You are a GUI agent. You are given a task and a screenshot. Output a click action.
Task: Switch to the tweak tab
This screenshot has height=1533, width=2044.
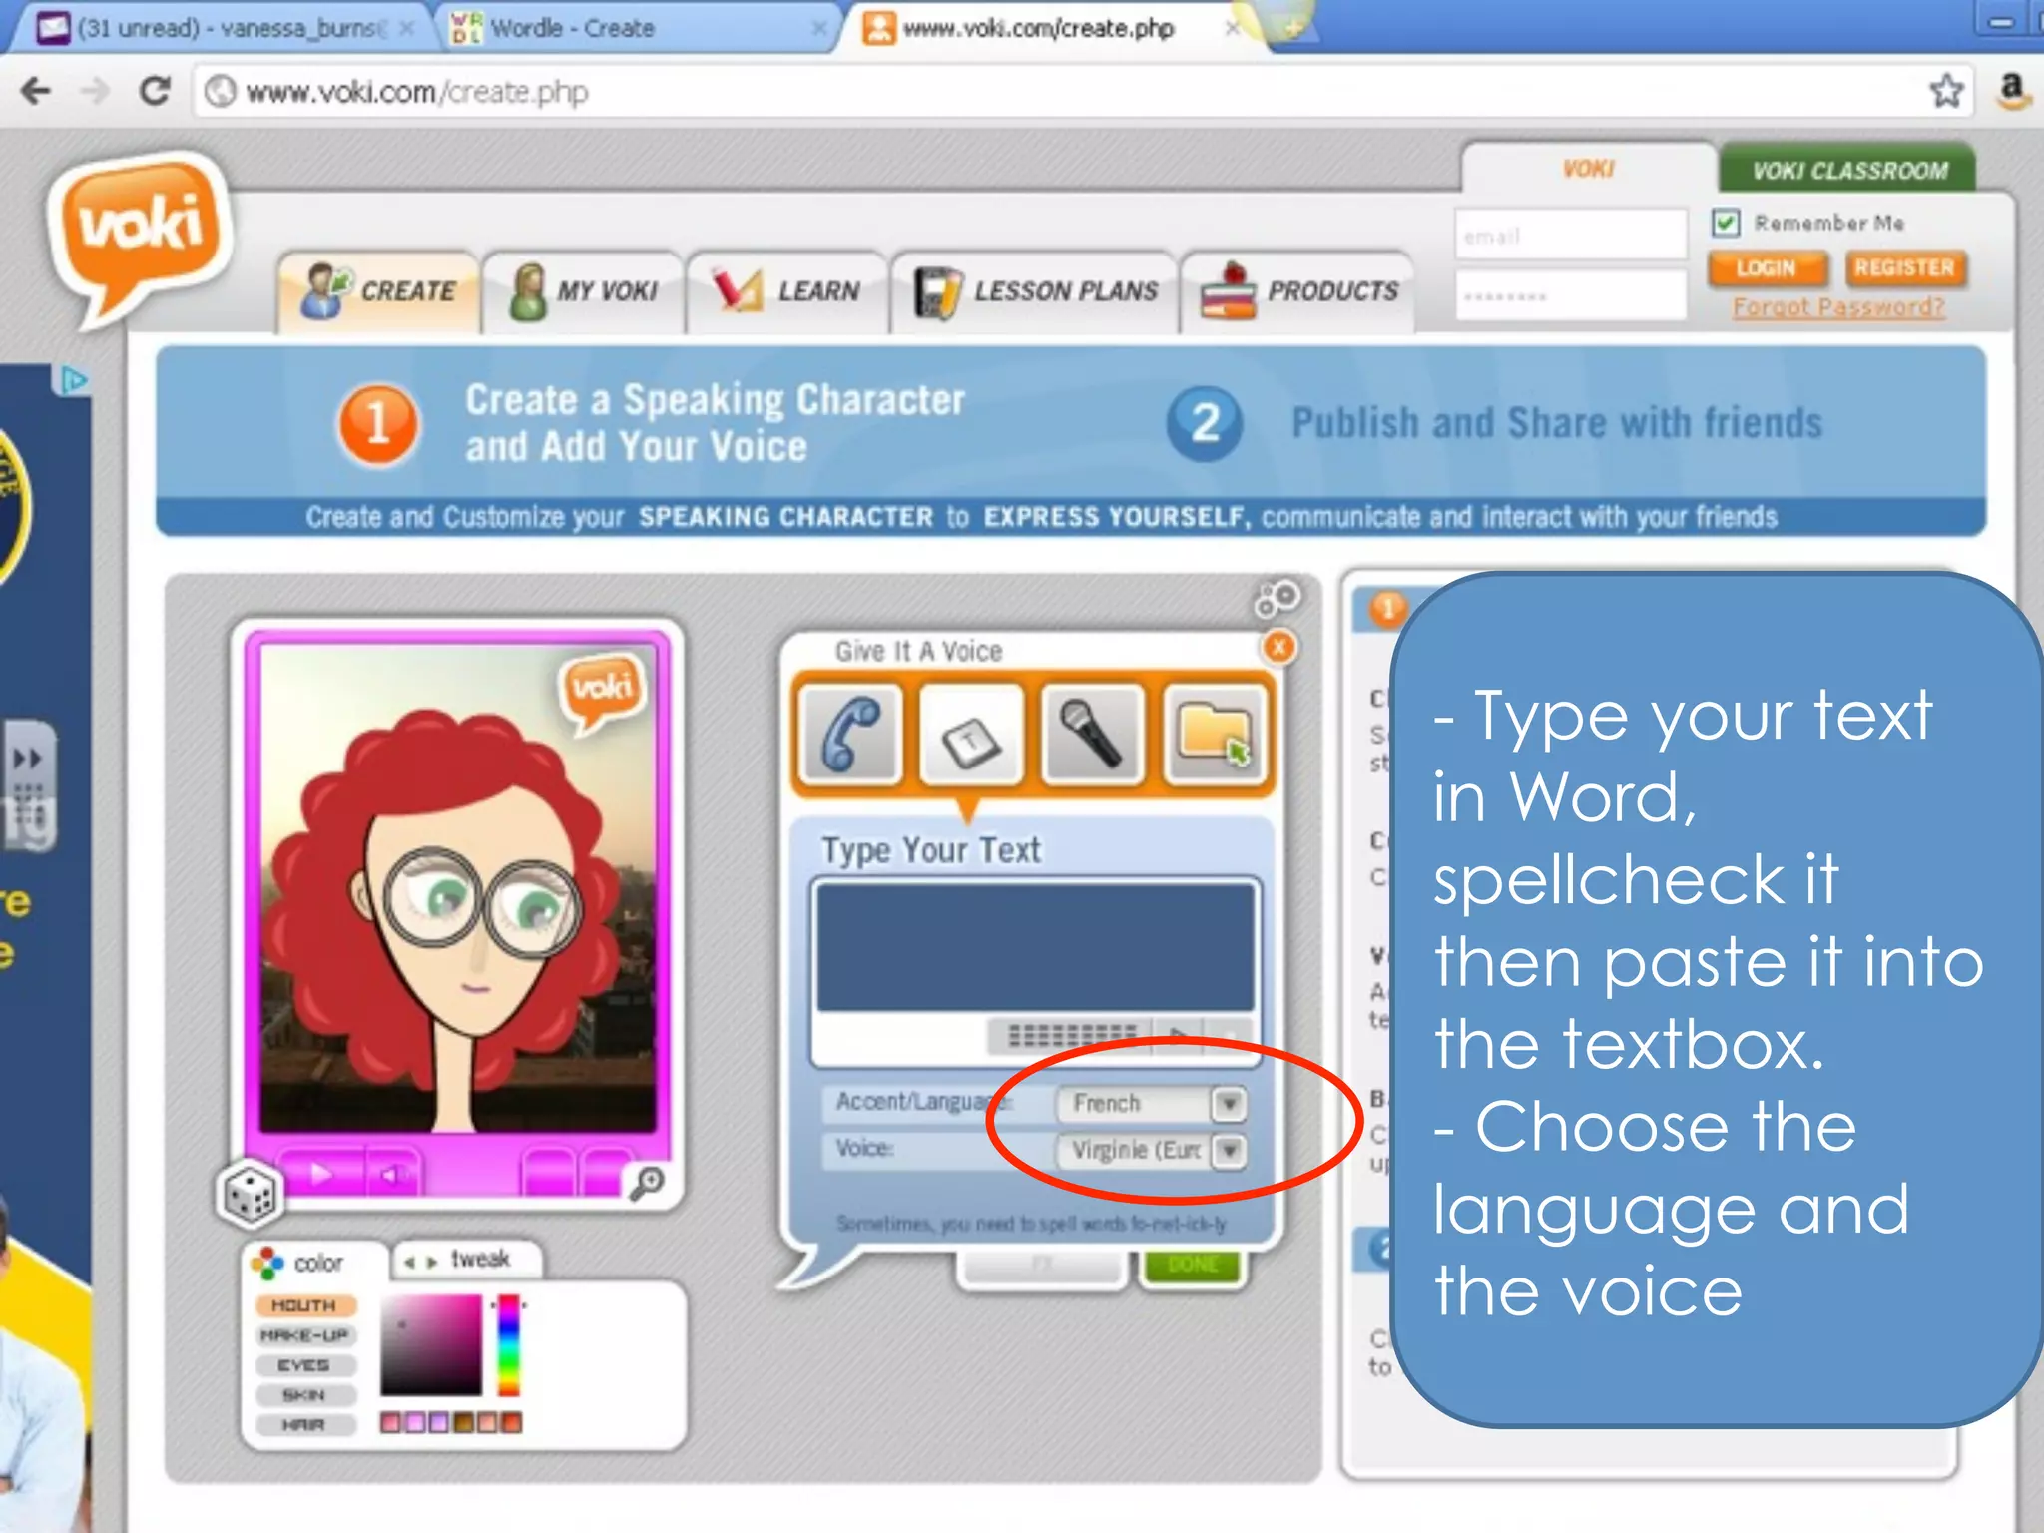(467, 1260)
